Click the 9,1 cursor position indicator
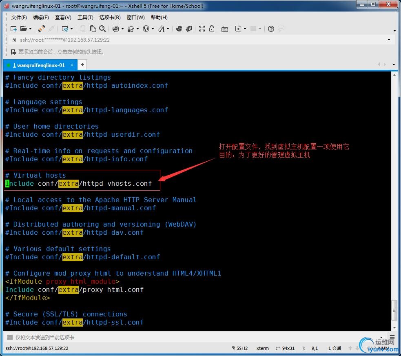Viewport: 401px width, 356px height. point(311,348)
